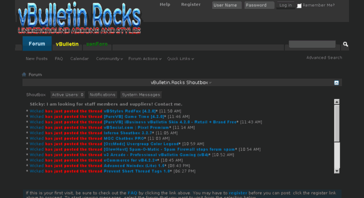Image resolution: width=364 pixels, height=198 pixels.
Task: Go to New Posts
Action: (x=37, y=59)
